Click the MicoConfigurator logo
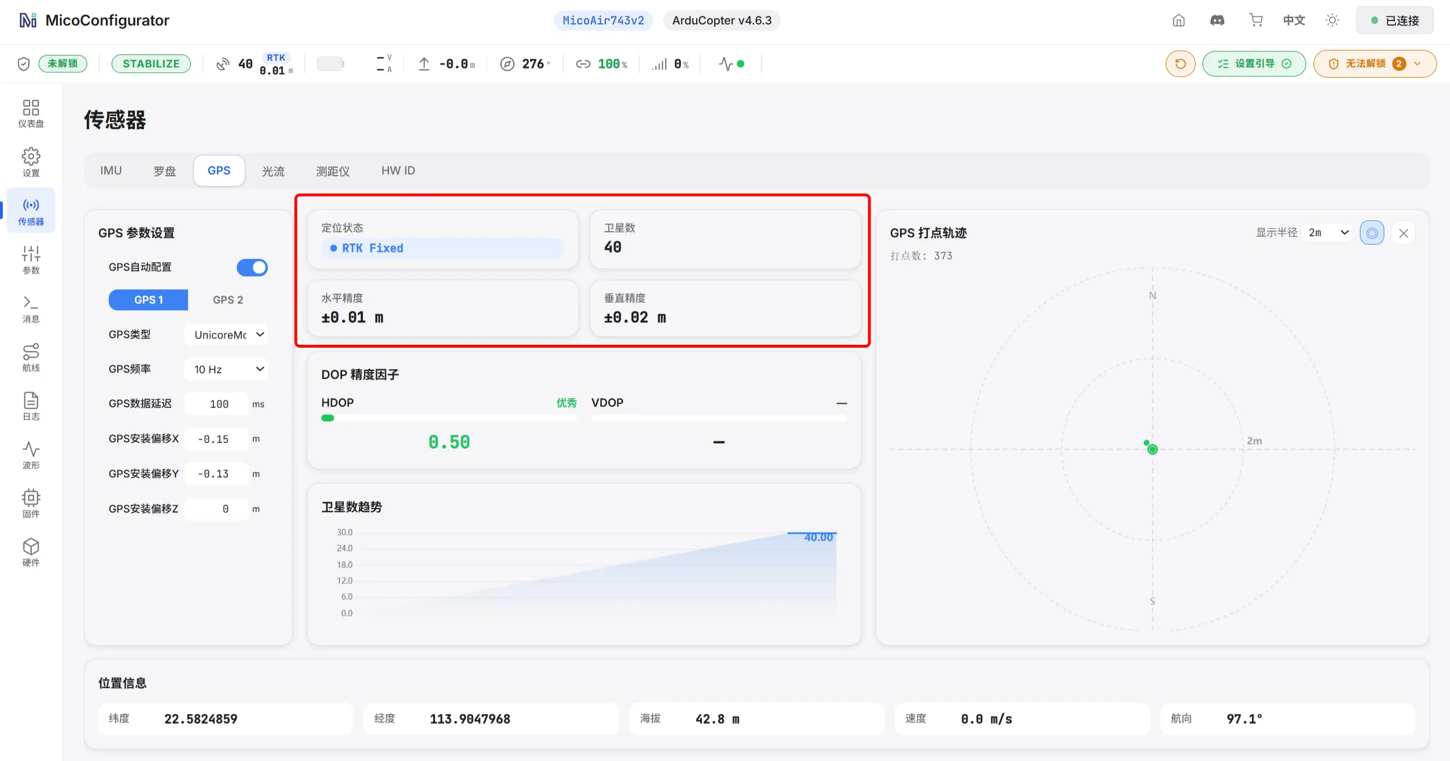This screenshot has height=761, width=1450. (x=28, y=20)
